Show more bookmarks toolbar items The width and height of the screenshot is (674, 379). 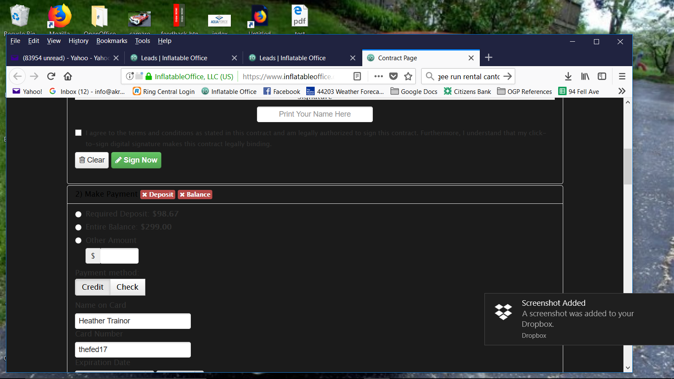[x=621, y=91]
